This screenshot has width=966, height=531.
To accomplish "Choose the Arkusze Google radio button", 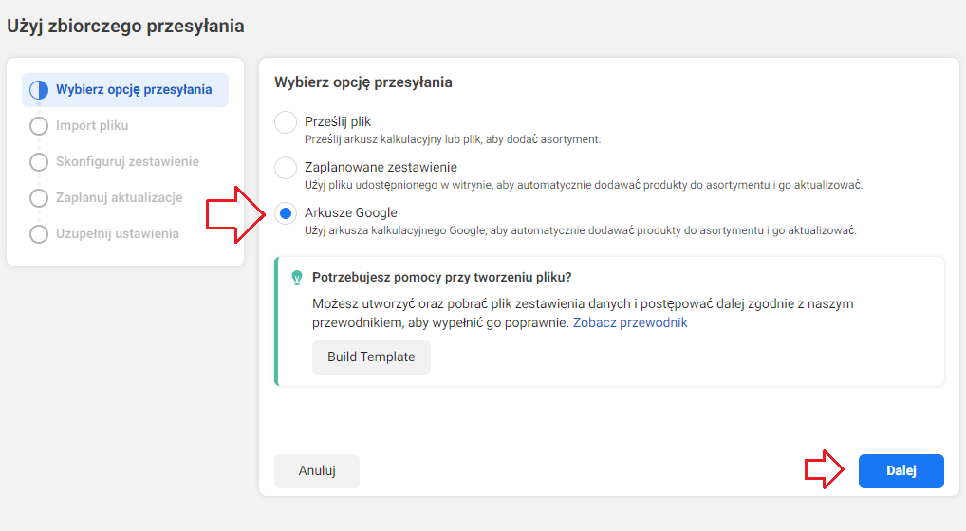I will 286,213.
